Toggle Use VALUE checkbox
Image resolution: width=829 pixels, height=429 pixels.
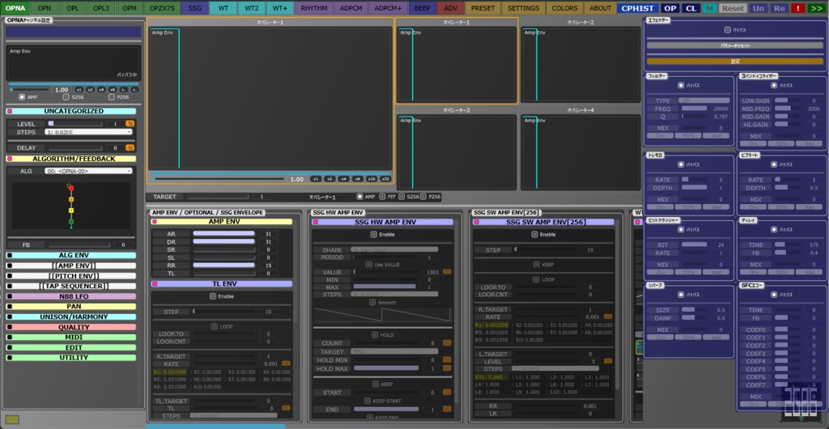pos(368,265)
